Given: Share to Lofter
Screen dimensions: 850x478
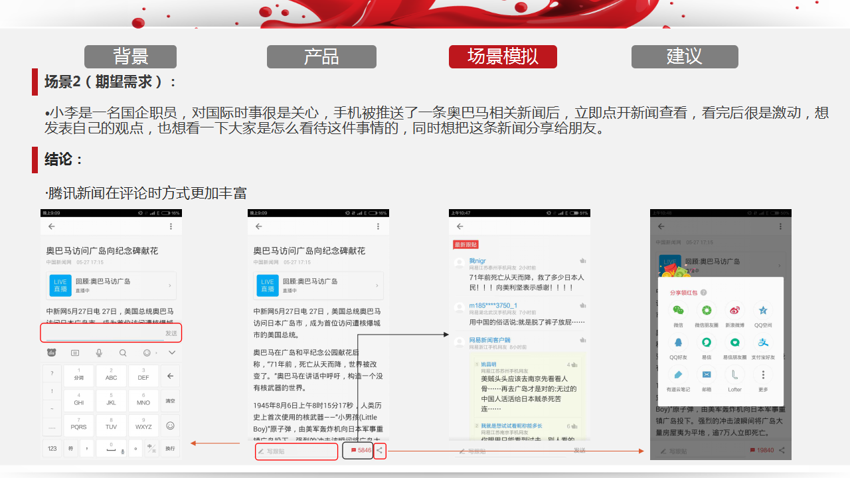Looking at the screenshot, I should click(734, 374).
